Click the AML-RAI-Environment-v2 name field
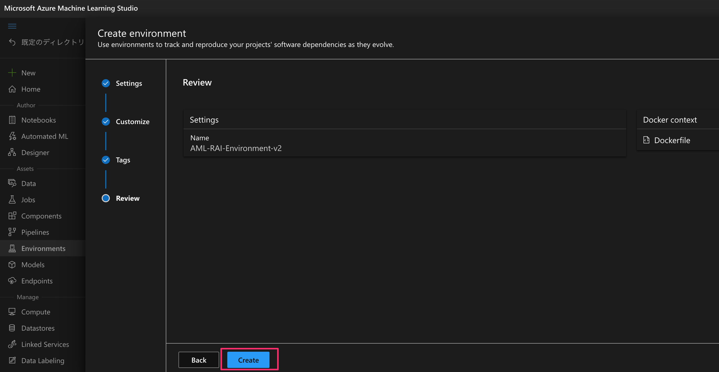 [236, 148]
